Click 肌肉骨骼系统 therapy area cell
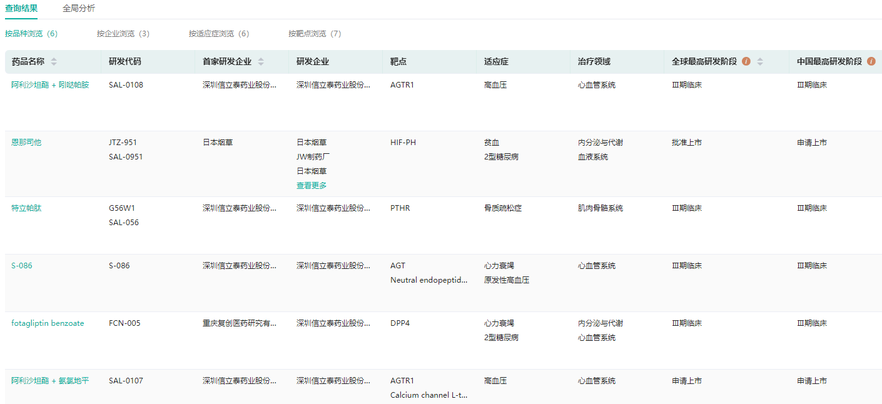 601,208
